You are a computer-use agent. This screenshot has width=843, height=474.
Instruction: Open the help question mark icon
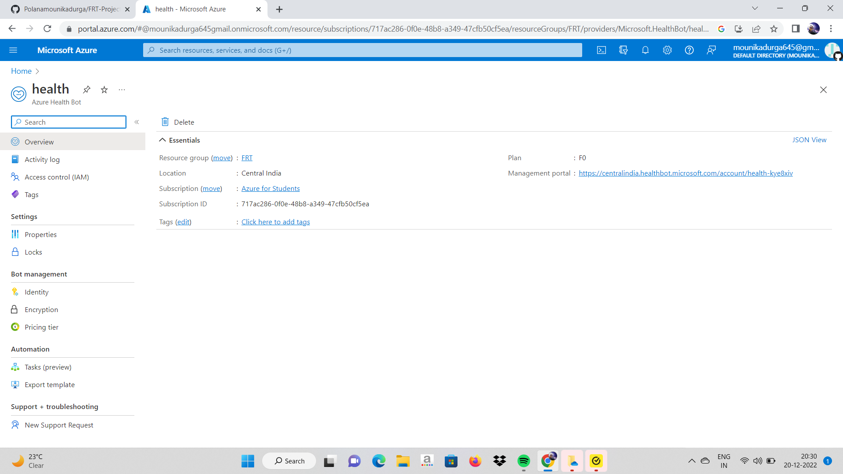click(x=689, y=50)
